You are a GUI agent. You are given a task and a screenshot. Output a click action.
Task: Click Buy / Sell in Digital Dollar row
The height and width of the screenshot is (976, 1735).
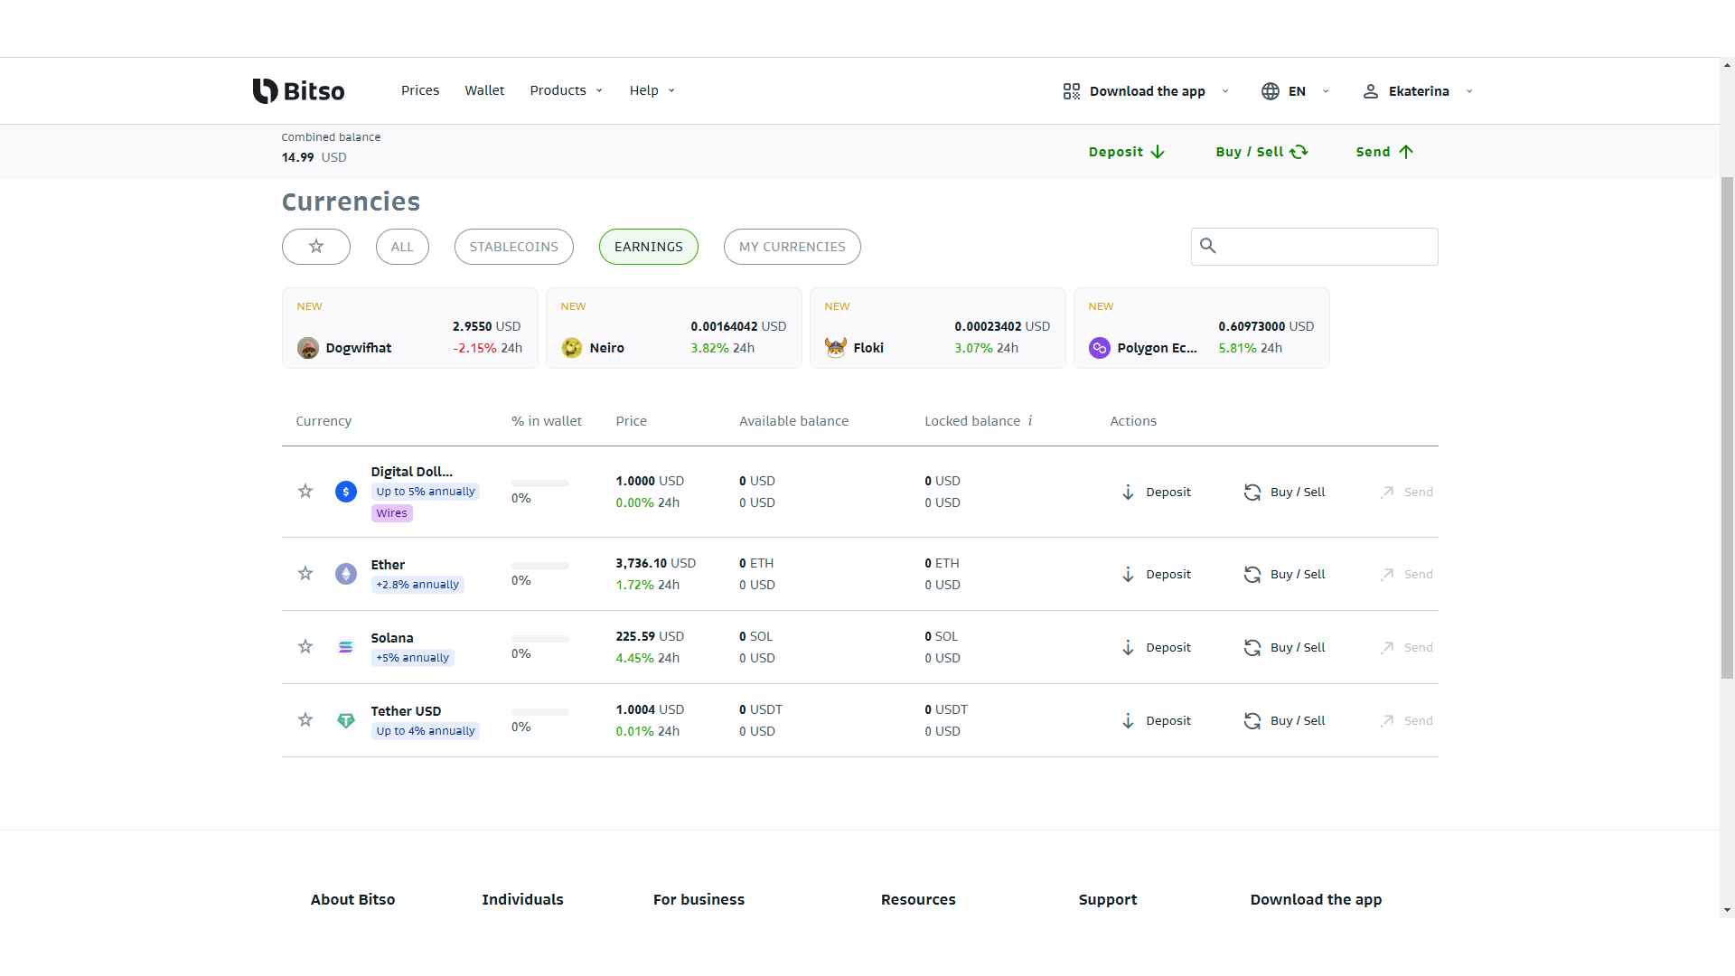[1285, 493]
